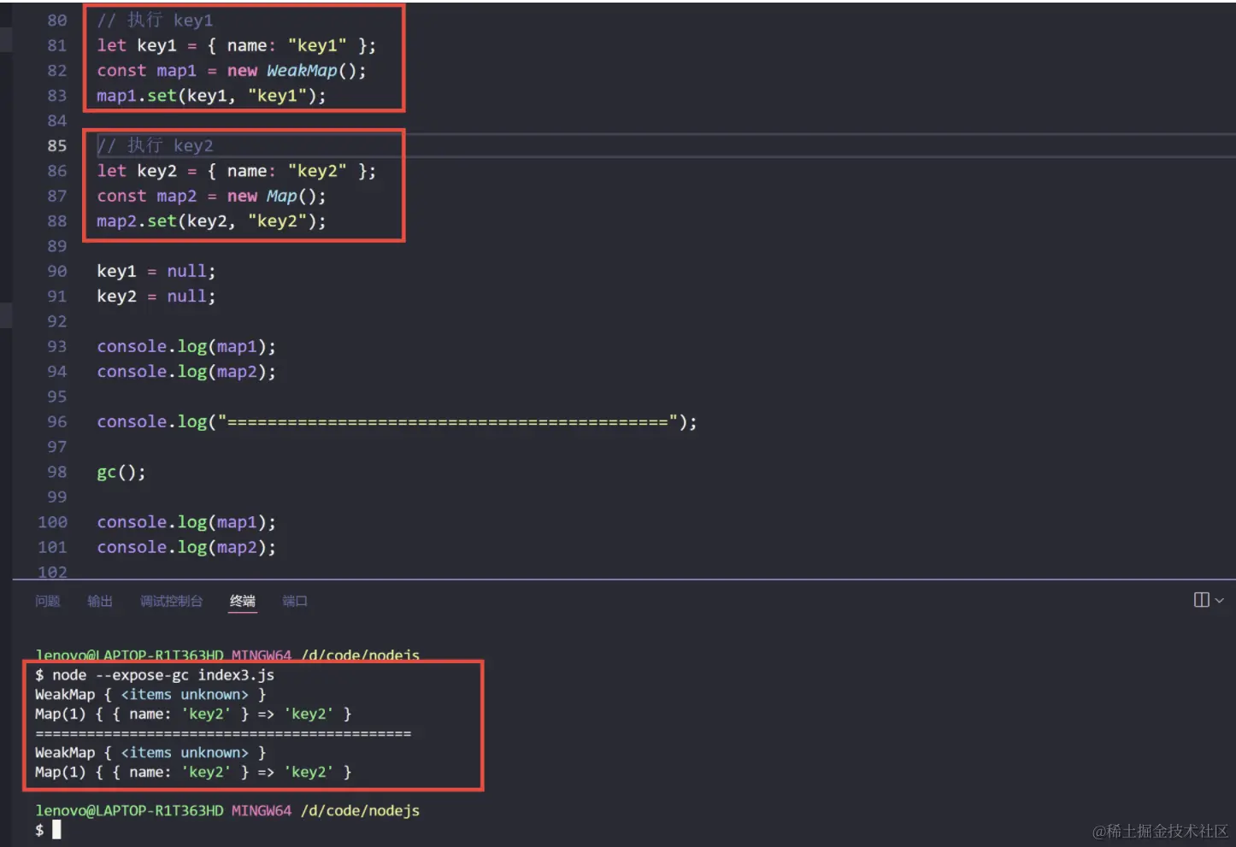Click the first Map(1) key2 output line
This screenshot has width=1236, height=847.
193,714
